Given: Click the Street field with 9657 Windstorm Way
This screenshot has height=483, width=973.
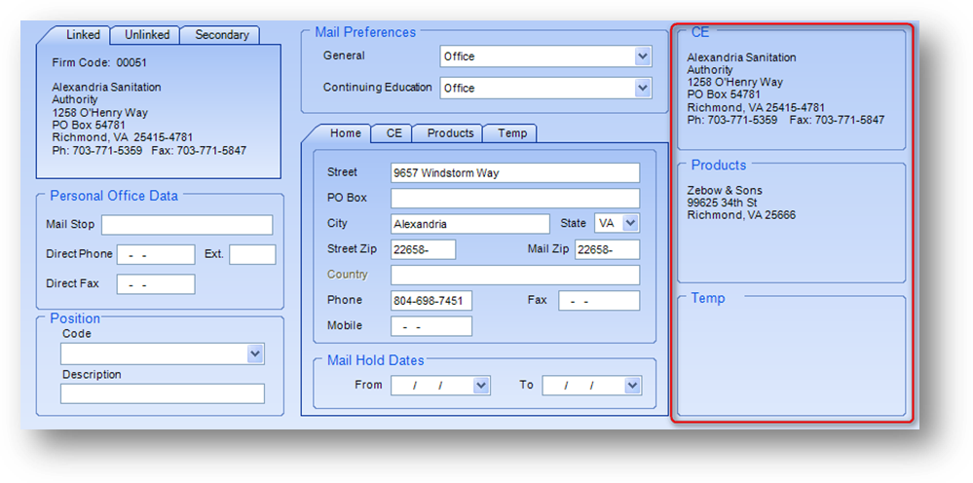Looking at the screenshot, I should (x=515, y=173).
